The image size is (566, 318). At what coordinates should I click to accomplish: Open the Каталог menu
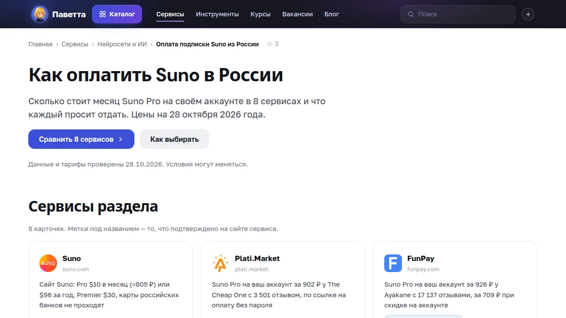117,14
